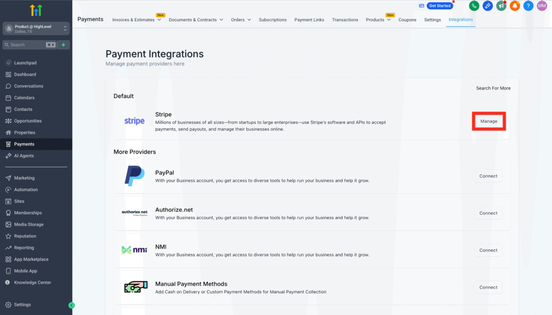Screen dimensions: 552x315
Task: Connect the PayPal provider
Action: pyautogui.click(x=488, y=176)
